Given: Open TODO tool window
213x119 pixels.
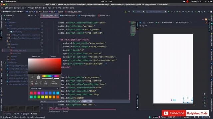Looking at the screenshot, I should point(34,114).
